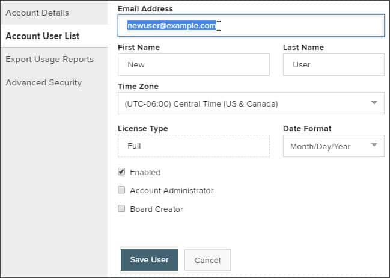390x278 pixels.
Task: Click the Last Name field containing User
Action: point(334,64)
